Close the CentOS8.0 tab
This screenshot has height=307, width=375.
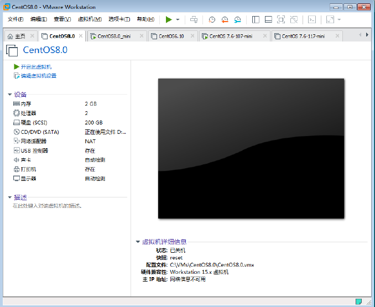point(81,36)
